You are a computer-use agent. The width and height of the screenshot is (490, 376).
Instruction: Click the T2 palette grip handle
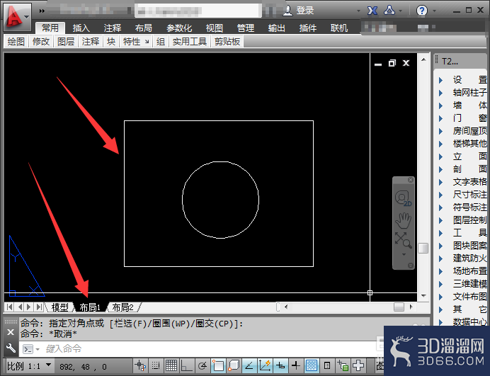click(437, 59)
